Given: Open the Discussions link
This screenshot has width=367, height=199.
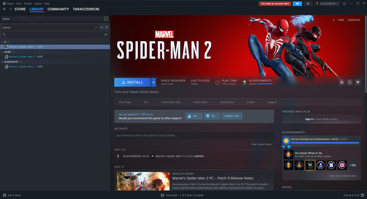Looking at the screenshot, I should [227, 102].
